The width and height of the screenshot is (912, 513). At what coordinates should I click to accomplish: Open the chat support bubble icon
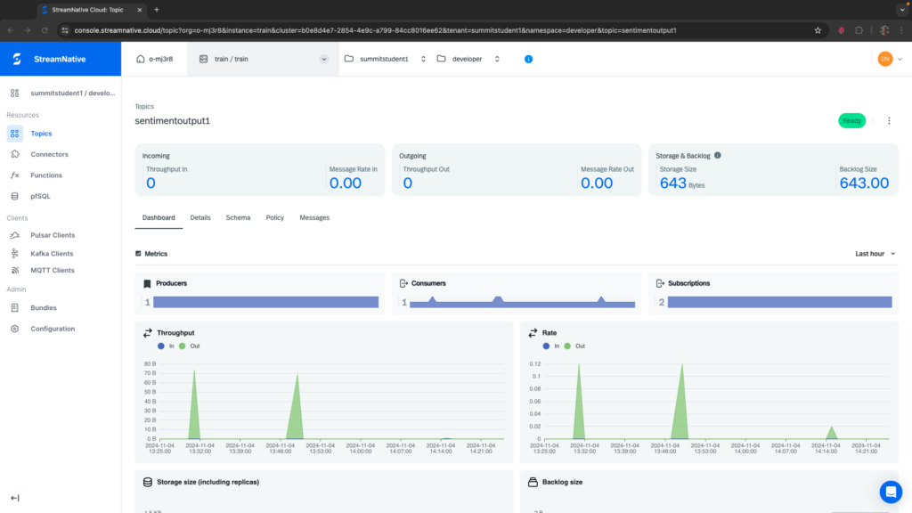point(890,492)
